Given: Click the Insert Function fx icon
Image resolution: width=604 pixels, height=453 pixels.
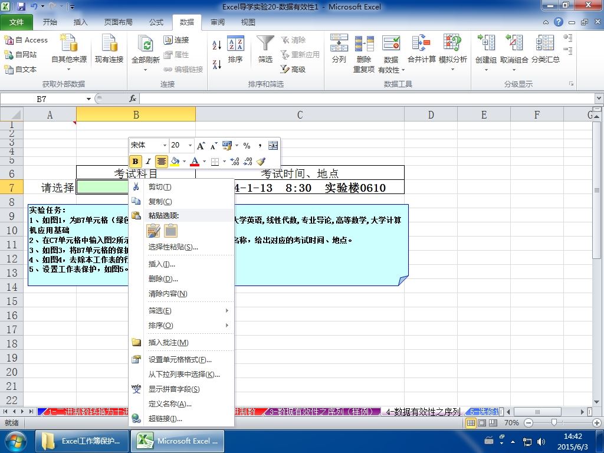Looking at the screenshot, I should coord(133,99).
